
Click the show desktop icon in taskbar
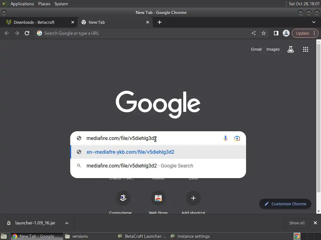(x=4, y=236)
